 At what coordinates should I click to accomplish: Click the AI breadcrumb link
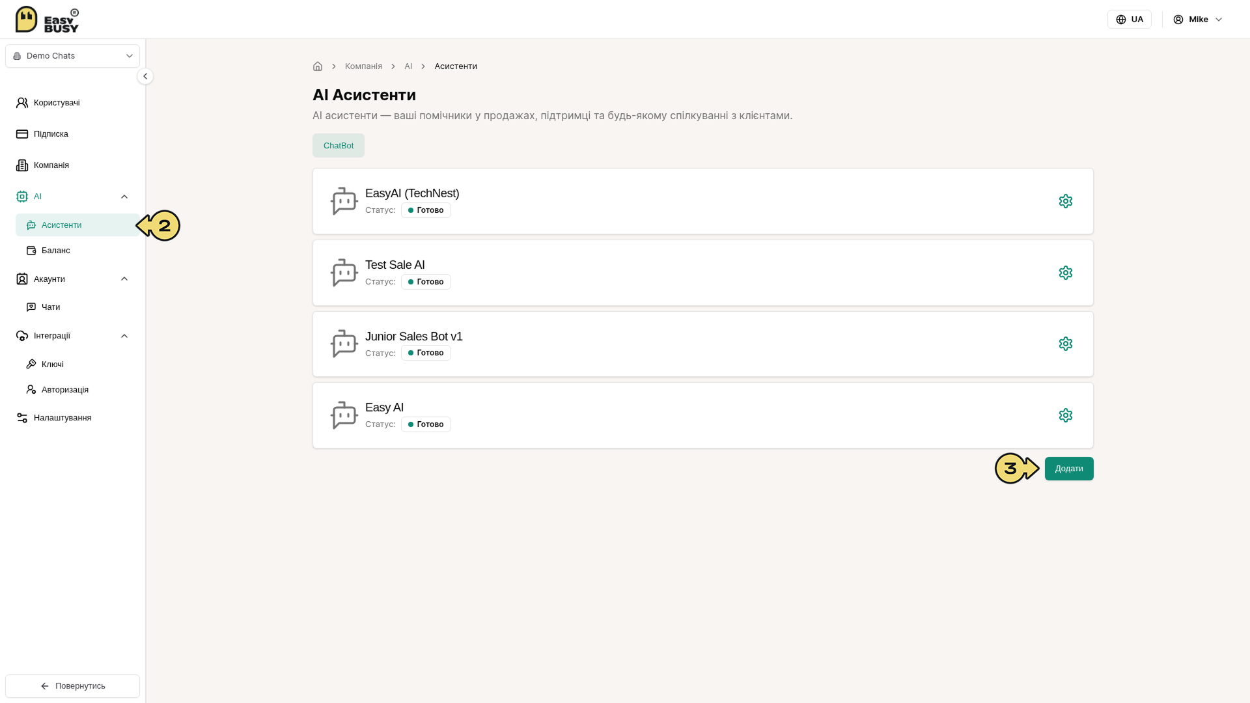[408, 66]
